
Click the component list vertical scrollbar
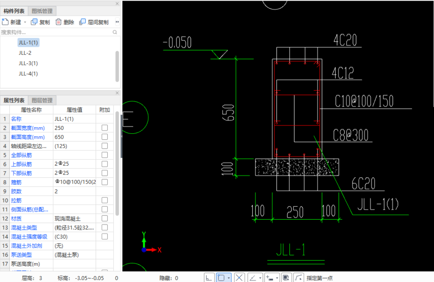pos(117,66)
